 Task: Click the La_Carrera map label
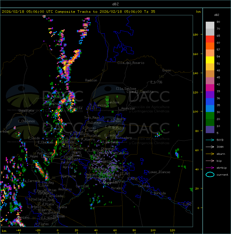(x=31, y=181)
